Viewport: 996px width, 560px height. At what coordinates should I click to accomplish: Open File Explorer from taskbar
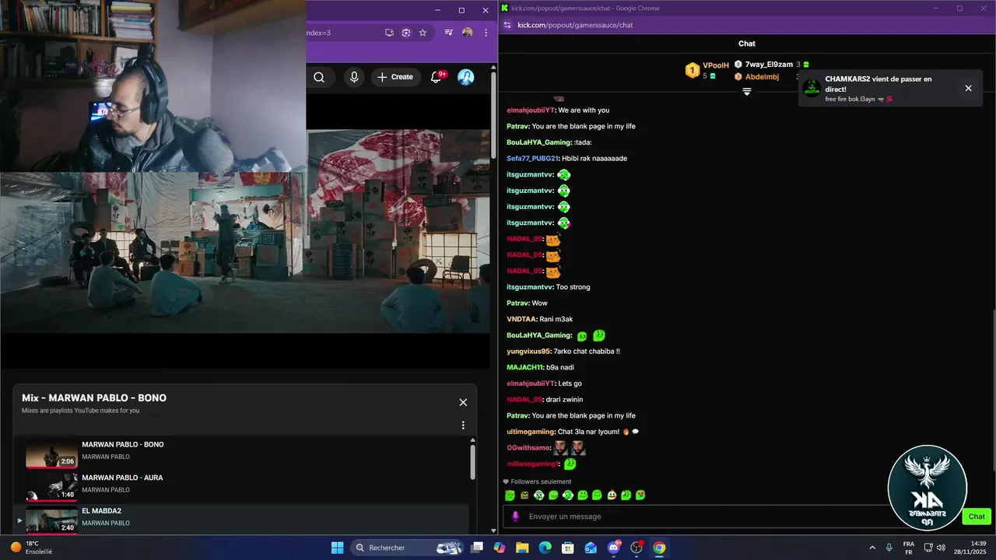(x=522, y=548)
